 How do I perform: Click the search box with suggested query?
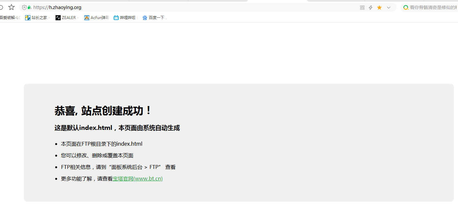click(430, 7)
